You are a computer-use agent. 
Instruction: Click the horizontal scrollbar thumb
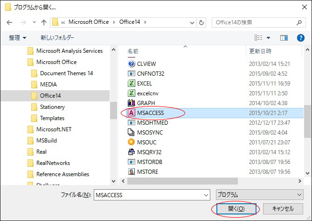coord(182,181)
